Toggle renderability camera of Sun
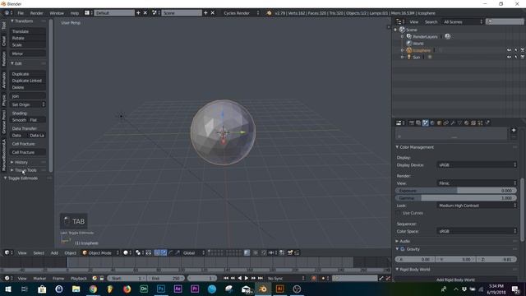Screen dimensions: 526x296 coord(523,57)
